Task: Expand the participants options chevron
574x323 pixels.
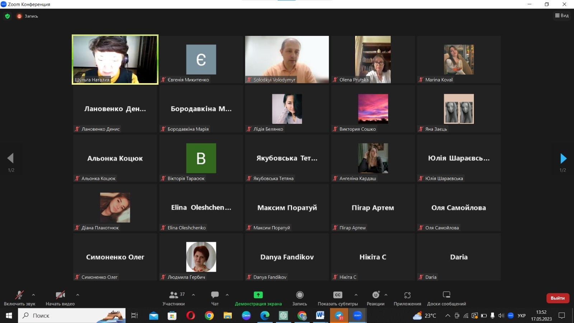Action: [193, 295]
